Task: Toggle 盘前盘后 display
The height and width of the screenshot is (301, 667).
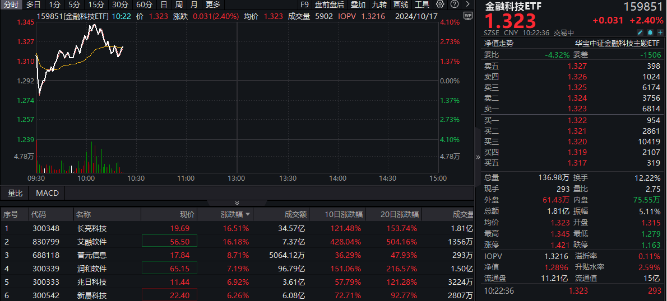Action: 330,4
